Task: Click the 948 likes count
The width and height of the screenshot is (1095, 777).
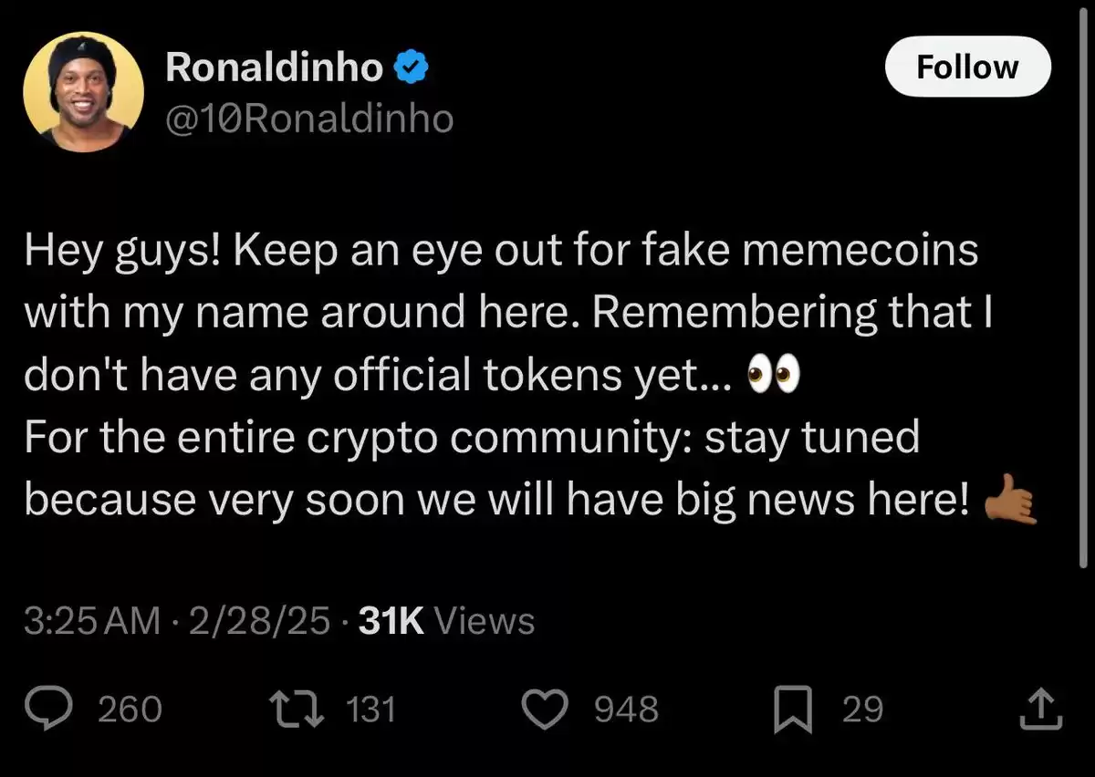Action: [627, 710]
